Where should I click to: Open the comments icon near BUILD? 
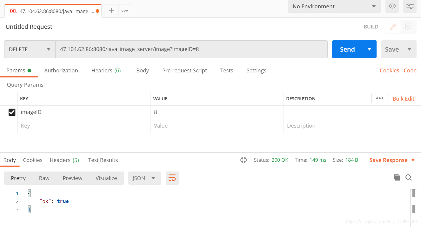[x=408, y=27]
